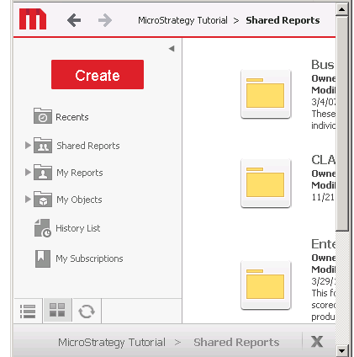354x357 pixels.
Task: Click the "Bus" folder title
Action: tap(323, 65)
